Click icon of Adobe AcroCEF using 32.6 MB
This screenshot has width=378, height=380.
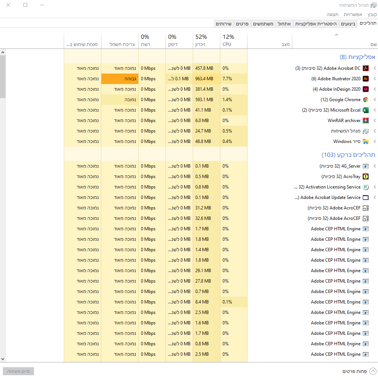click(366, 218)
